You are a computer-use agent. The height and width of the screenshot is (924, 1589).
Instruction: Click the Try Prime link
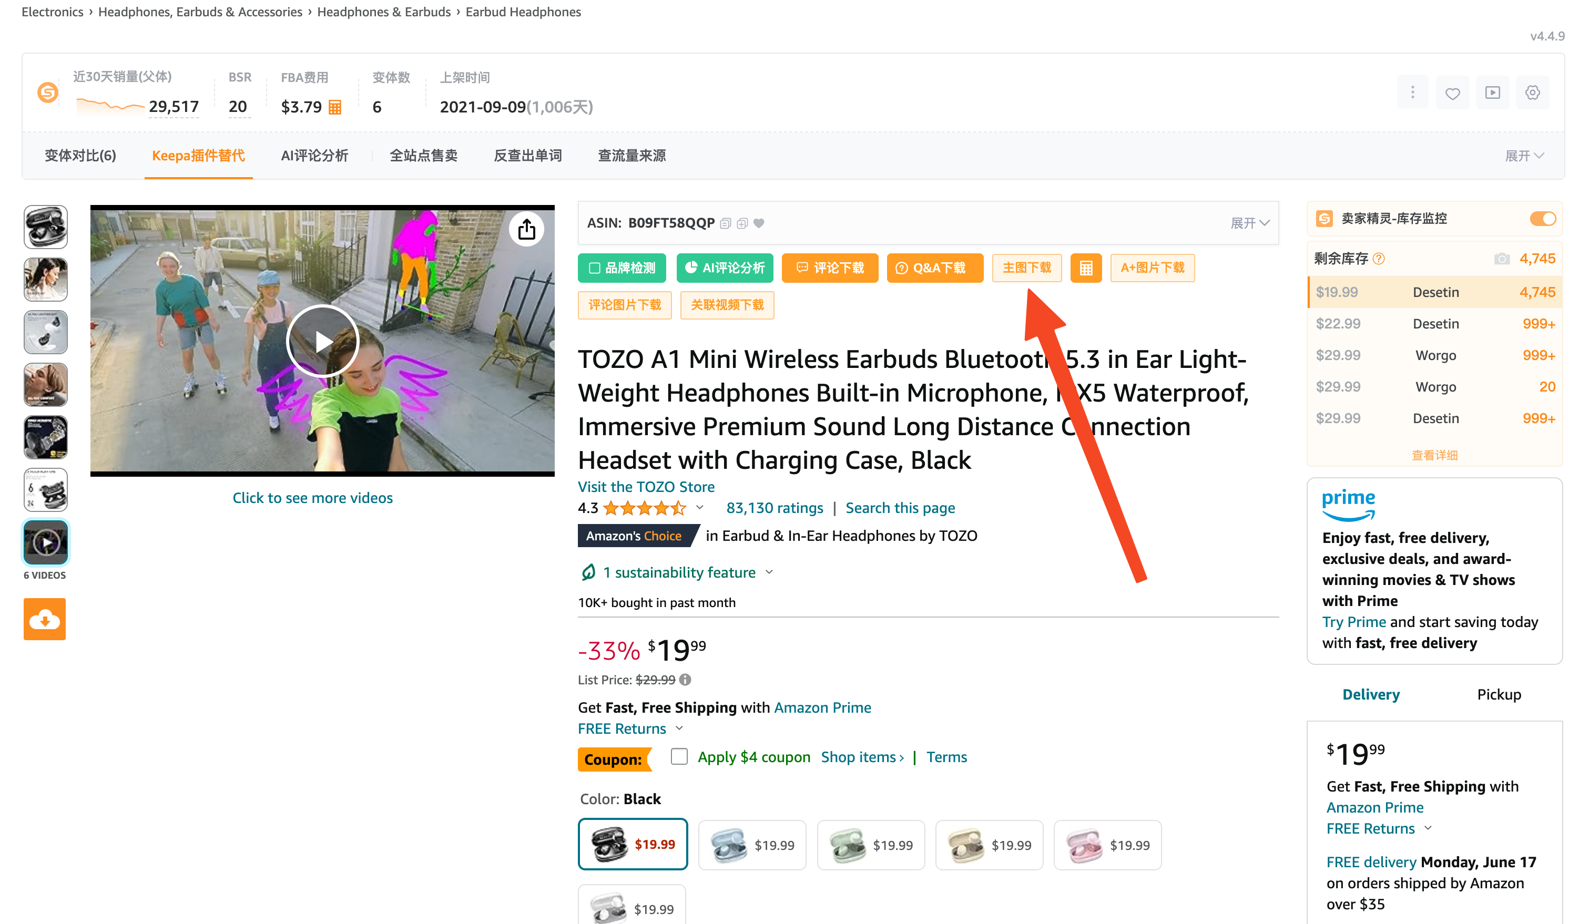[x=1354, y=622]
